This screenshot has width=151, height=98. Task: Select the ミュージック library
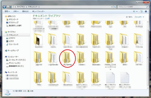[14, 44]
